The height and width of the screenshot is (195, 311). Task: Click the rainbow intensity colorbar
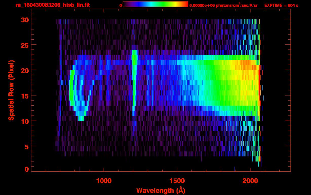pos(155,4)
